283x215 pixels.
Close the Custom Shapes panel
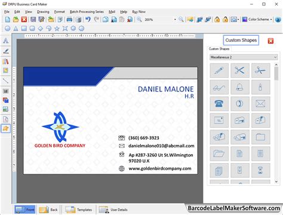click(x=270, y=41)
